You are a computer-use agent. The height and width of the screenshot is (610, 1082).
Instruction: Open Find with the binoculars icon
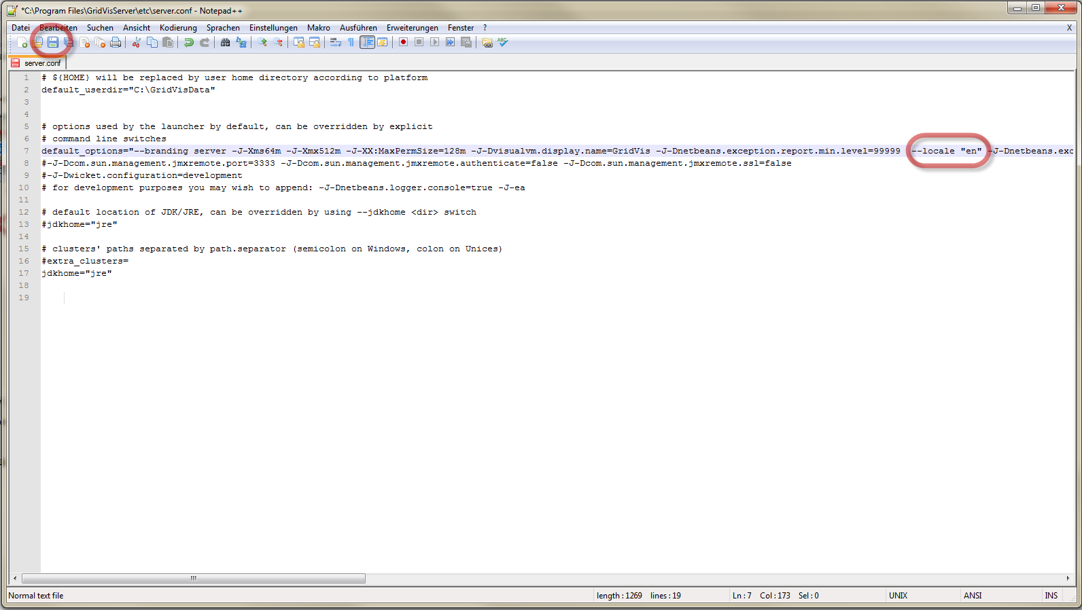point(226,43)
